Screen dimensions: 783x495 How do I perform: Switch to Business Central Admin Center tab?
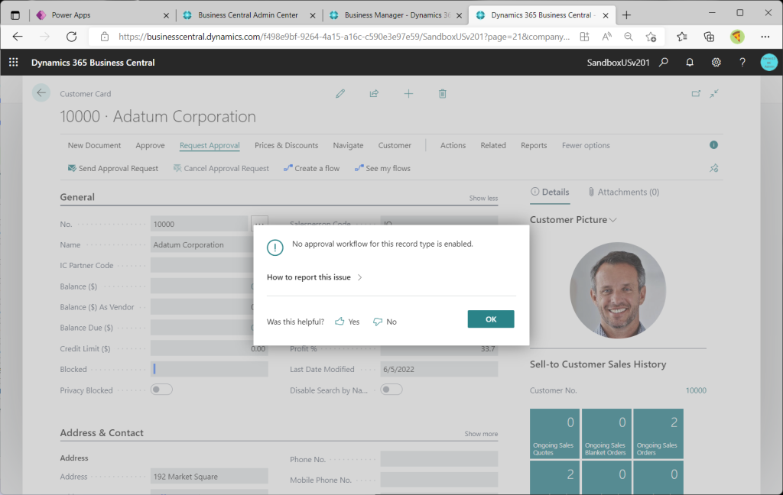250,15
